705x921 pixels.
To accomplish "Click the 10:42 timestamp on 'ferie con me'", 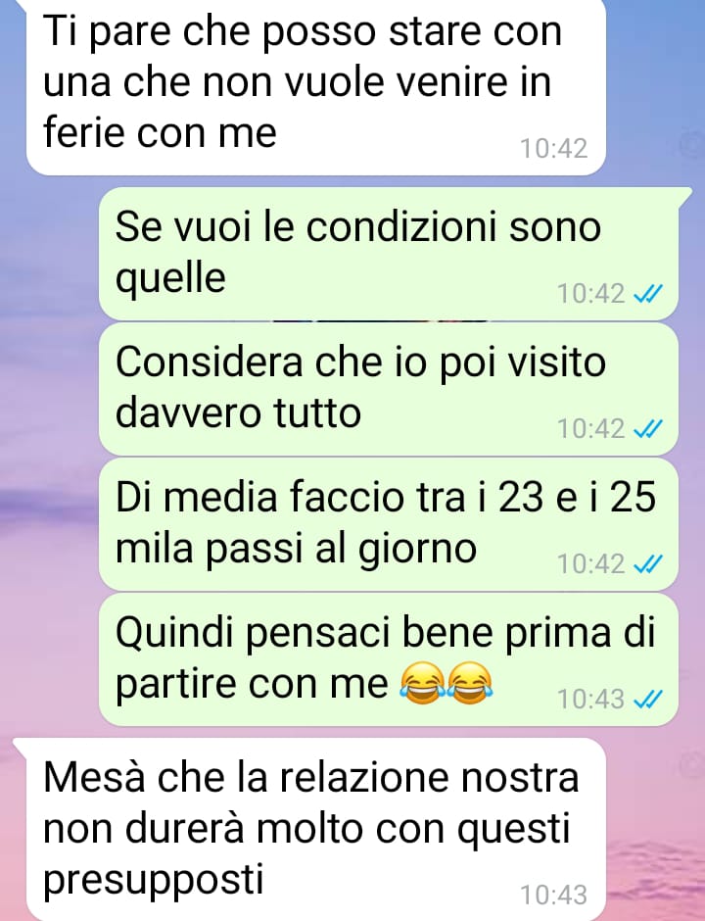I will [554, 148].
